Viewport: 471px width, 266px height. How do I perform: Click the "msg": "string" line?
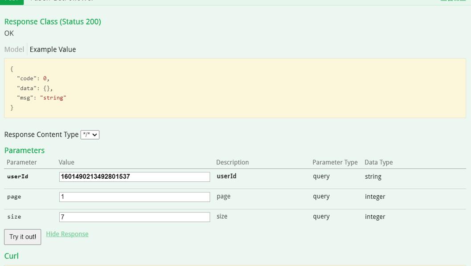(x=41, y=98)
